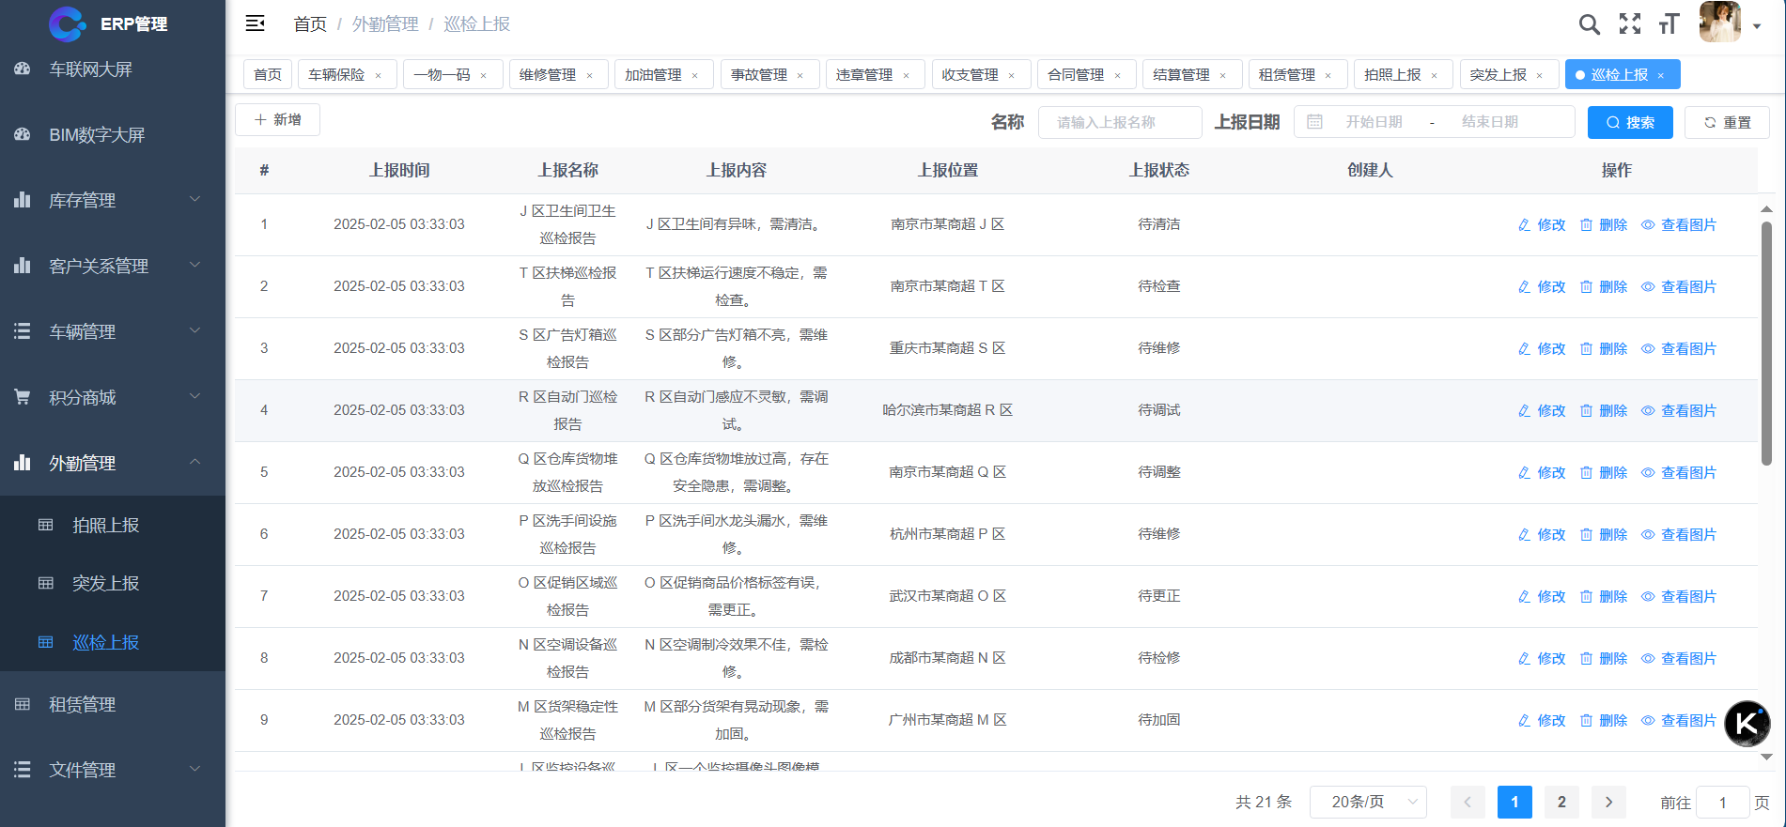
Task: Select 巡检上报 submenu item
Action: tap(113, 643)
